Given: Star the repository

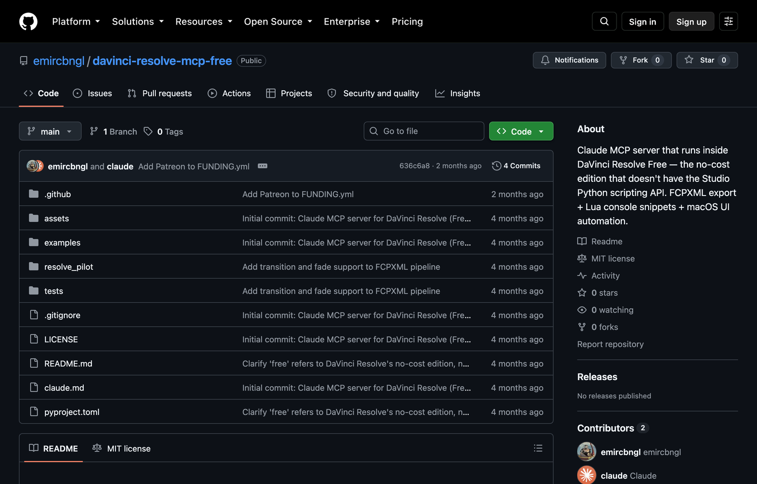Looking at the screenshot, I should point(707,60).
